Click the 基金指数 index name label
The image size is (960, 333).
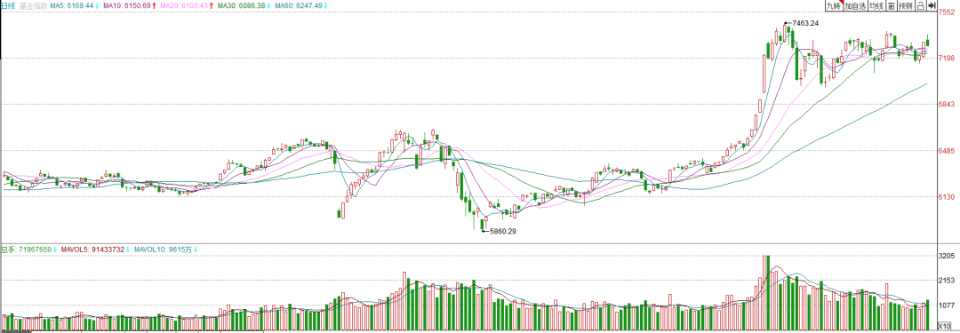coord(33,5)
